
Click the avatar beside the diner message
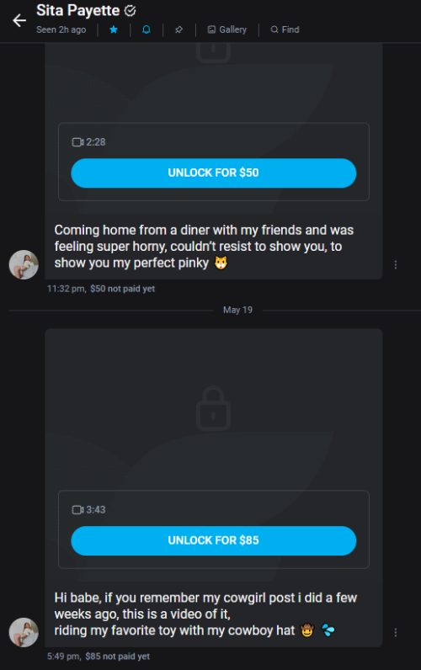[24, 264]
